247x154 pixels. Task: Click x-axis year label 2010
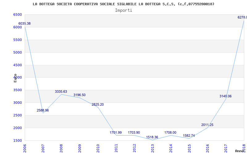coord(98,148)
